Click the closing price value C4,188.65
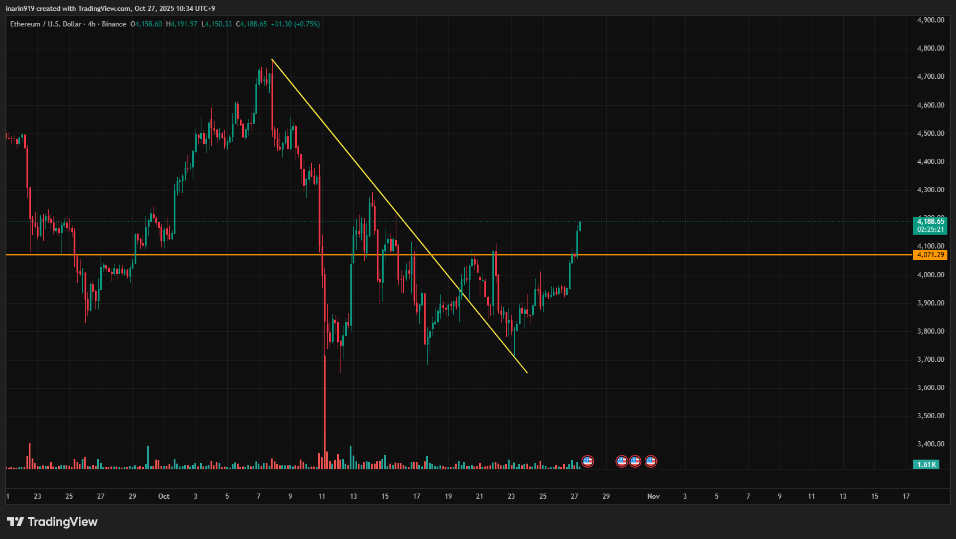 click(x=251, y=24)
